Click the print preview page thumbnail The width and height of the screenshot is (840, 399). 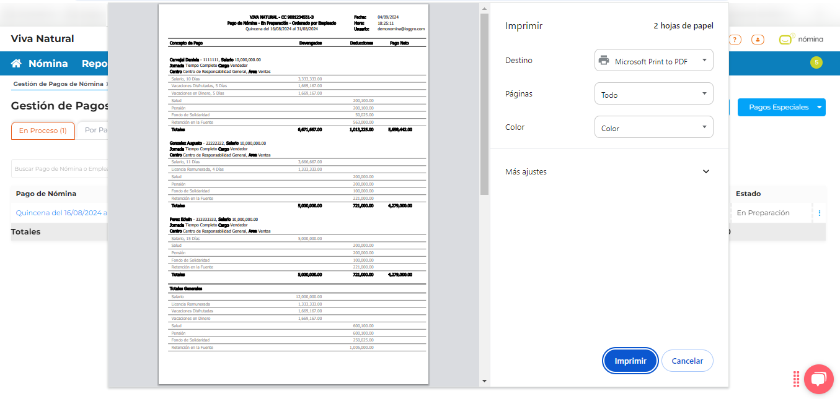tap(293, 194)
